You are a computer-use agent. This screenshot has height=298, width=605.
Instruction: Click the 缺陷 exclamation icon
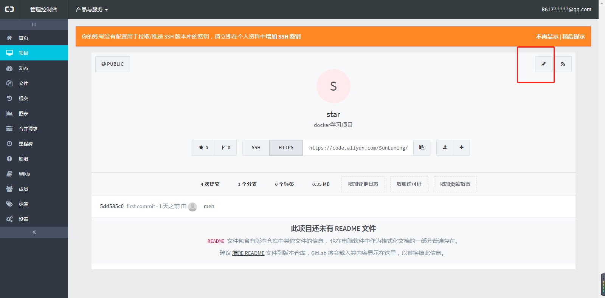click(9, 159)
